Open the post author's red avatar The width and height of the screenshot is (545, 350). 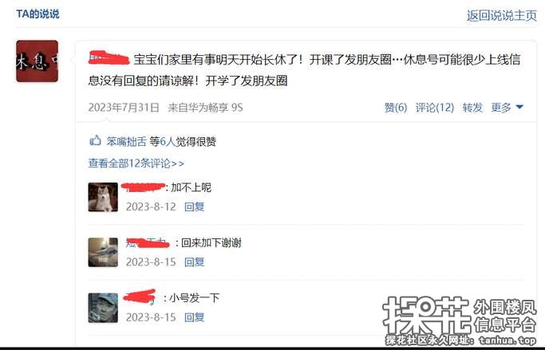click(38, 61)
